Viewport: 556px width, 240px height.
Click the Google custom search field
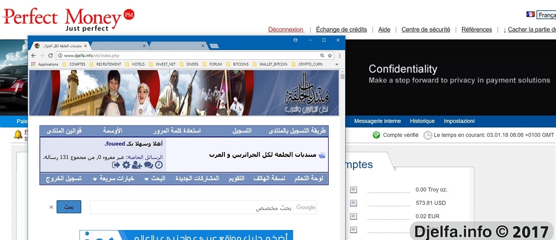coord(203,207)
